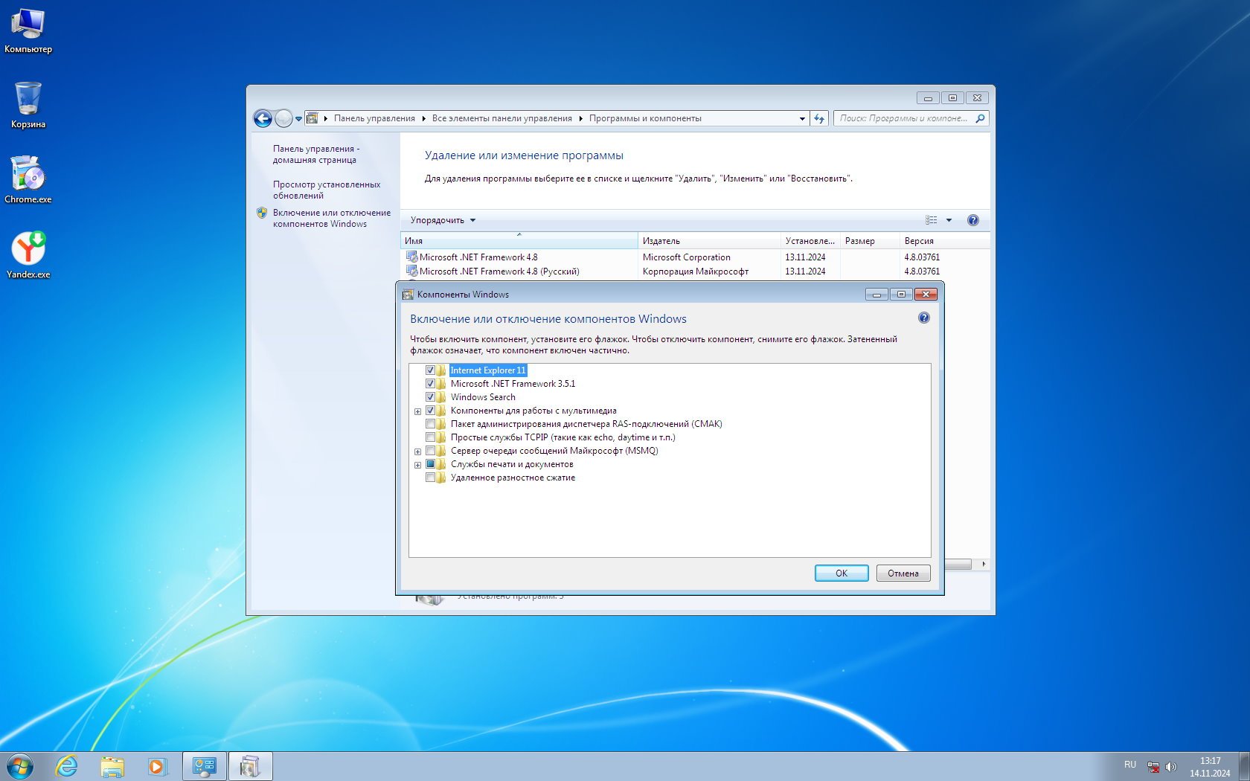1250x781 pixels.
Task: Click the refresh icon beside address bar
Action: pyautogui.click(x=819, y=118)
